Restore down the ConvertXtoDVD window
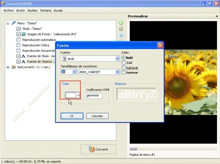 click(x=210, y=3)
